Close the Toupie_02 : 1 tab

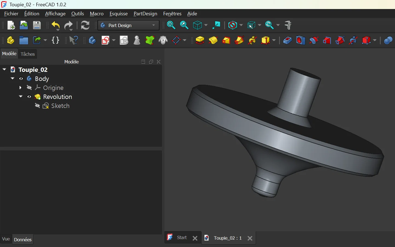click(250, 238)
